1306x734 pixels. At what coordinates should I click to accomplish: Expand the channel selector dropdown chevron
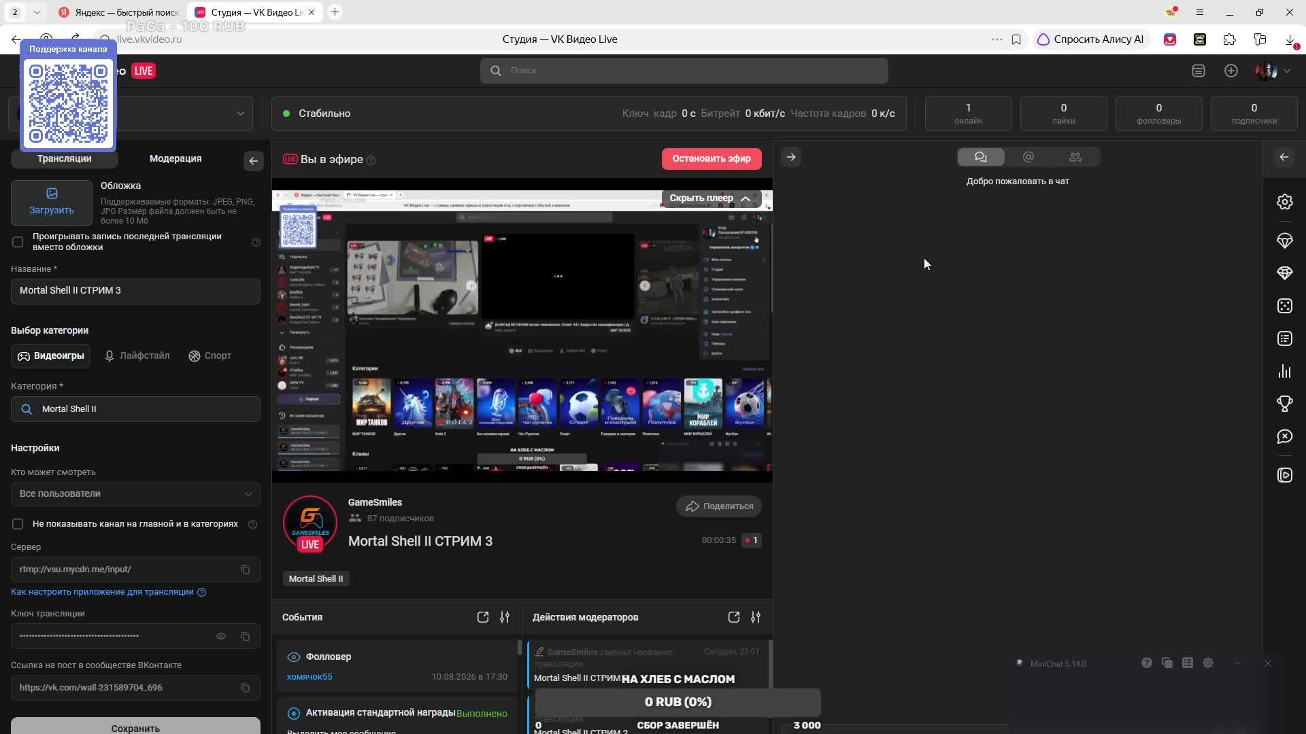[x=240, y=113]
